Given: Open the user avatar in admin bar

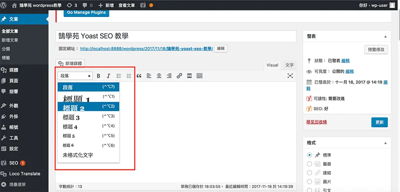Looking at the screenshot, I should [x=392, y=5].
